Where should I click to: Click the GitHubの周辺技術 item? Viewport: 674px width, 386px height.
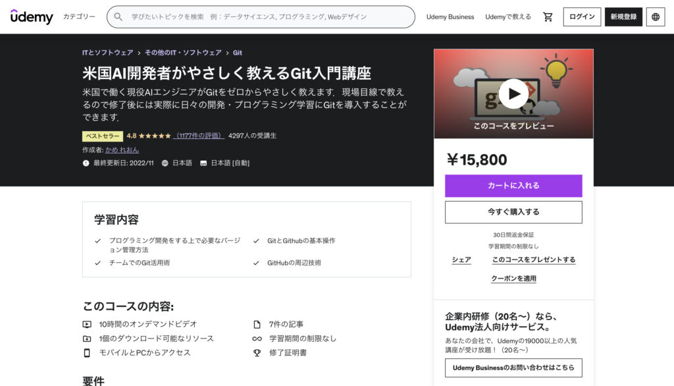(294, 263)
